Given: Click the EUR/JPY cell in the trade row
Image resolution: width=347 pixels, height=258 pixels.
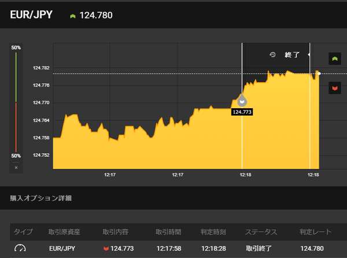Looking at the screenshot, I should point(62,249).
